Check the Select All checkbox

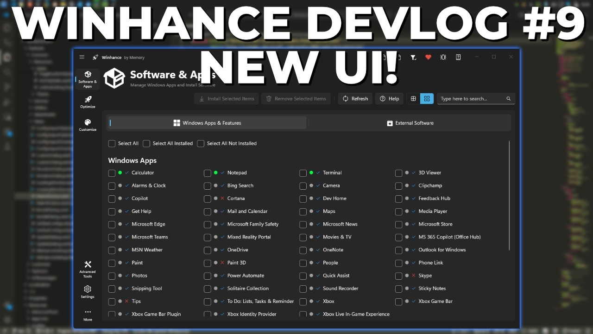(112, 144)
